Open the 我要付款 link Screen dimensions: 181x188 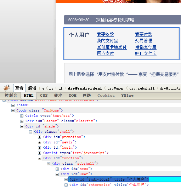144,34
